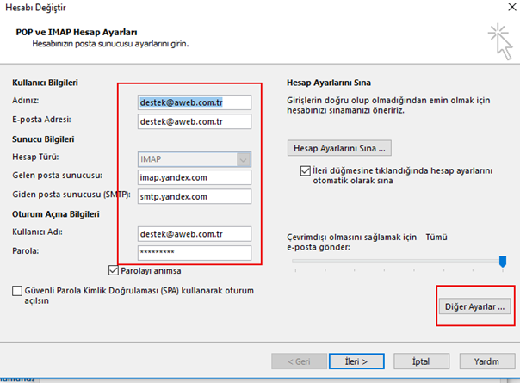Click the Hesap Ayarlarını Sına heading text

[329, 83]
